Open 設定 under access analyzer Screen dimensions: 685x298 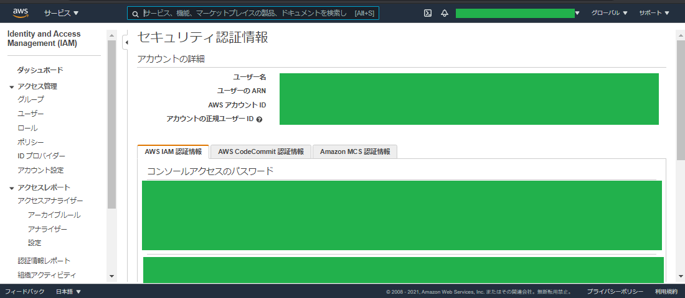click(34, 243)
